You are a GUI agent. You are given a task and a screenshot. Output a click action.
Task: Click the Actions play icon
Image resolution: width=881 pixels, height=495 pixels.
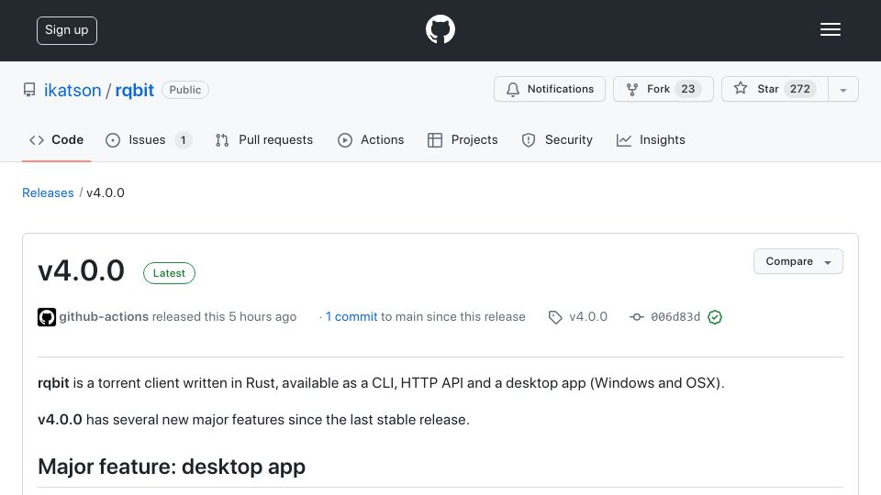345,140
